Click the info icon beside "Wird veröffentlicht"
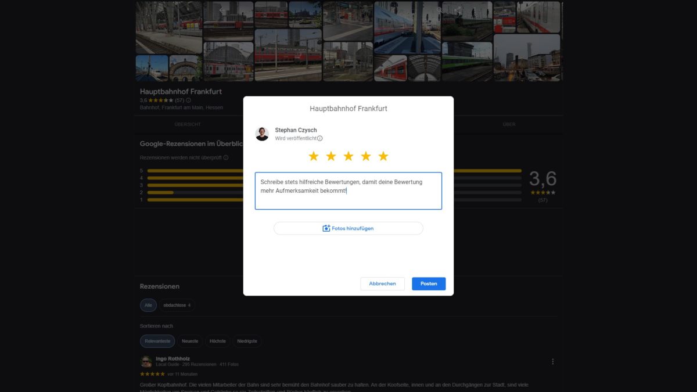The height and width of the screenshot is (392, 697). pyautogui.click(x=320, y=139)
